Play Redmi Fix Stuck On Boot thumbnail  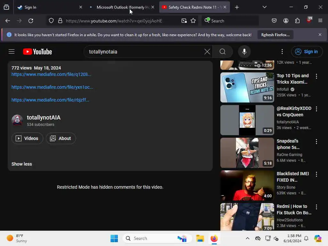tap(247, 217)
